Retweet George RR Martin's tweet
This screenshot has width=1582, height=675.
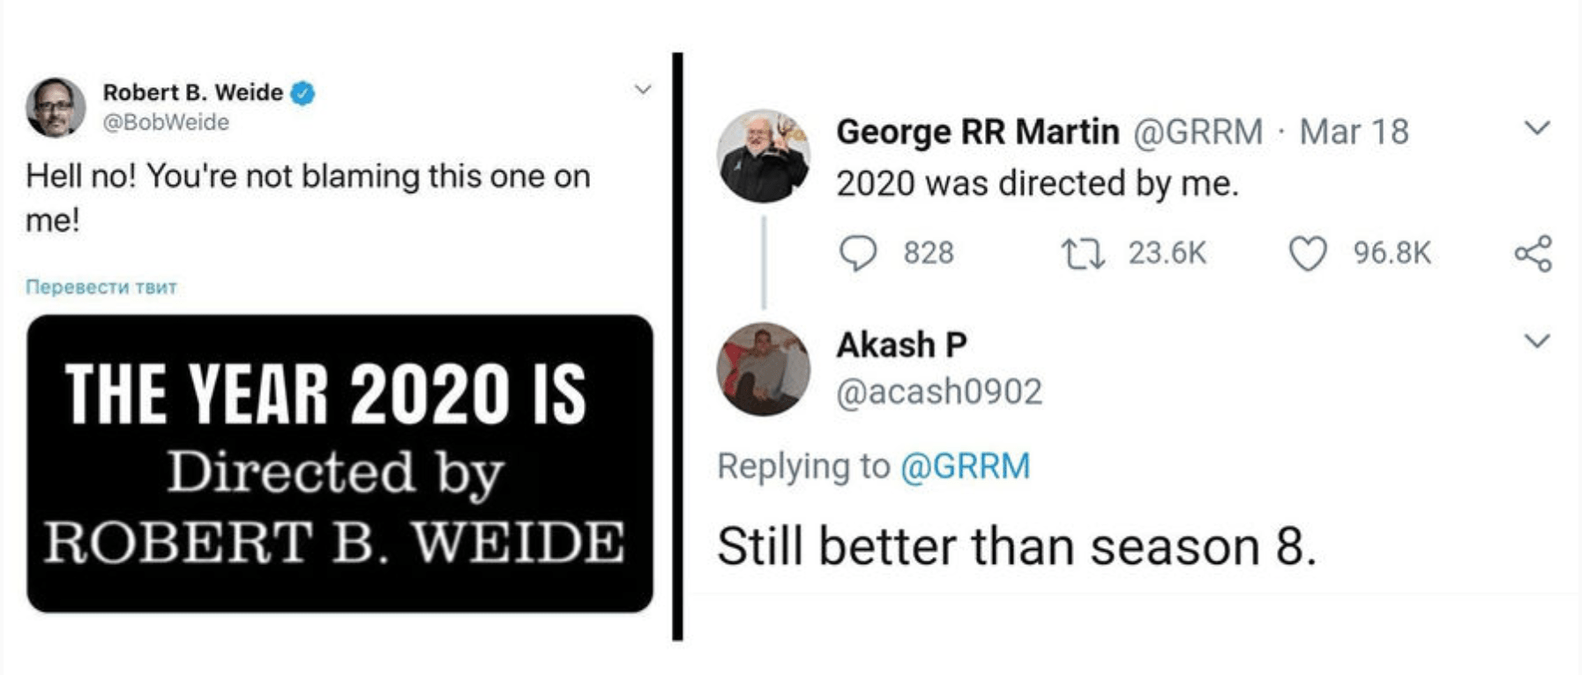(1082, 254)
